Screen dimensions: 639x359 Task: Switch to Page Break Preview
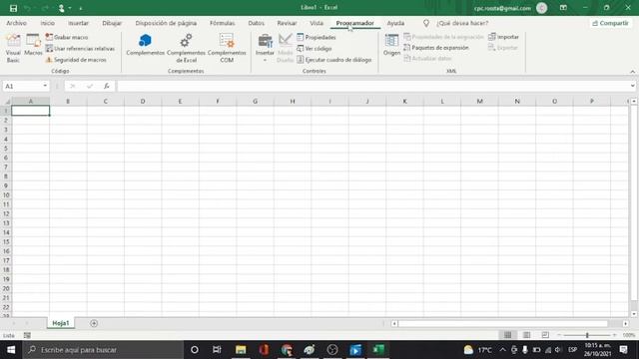545,335
